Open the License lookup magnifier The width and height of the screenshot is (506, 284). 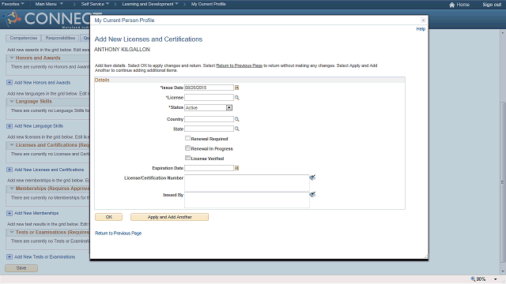(x=236, y=98)
